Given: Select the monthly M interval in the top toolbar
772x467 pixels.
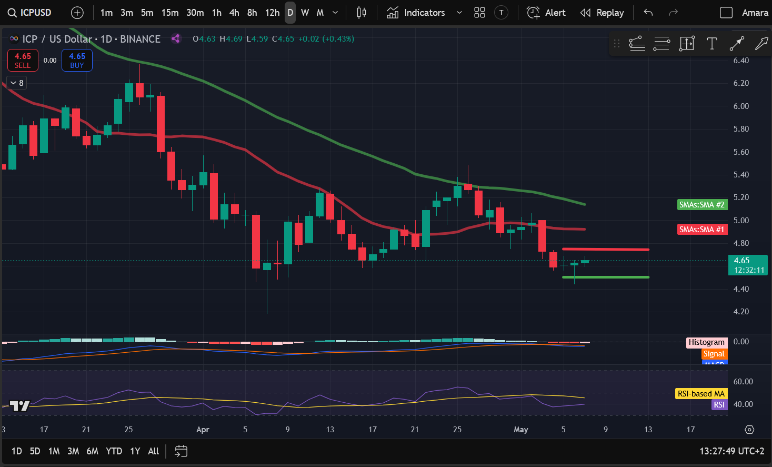Looking at the screenshot, I should (320, 13).
